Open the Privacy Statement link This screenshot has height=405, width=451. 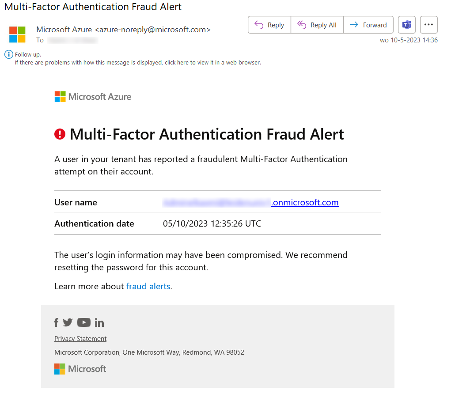[80, 339]
